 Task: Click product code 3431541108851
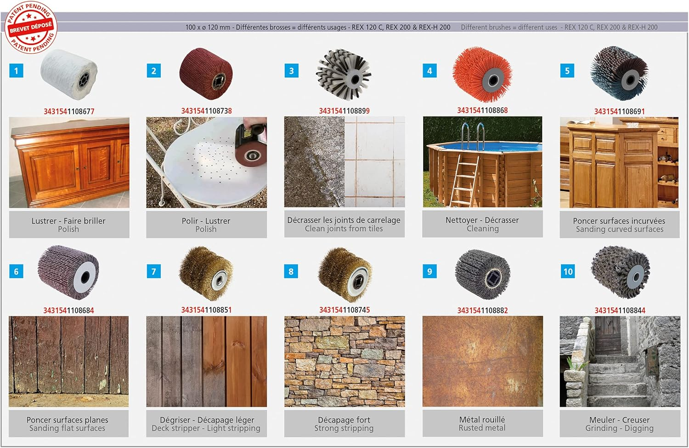click(x=206, y=310)
